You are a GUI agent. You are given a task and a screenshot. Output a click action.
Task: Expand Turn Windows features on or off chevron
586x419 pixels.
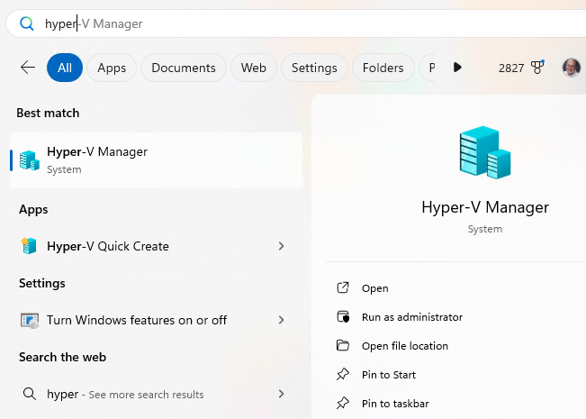click(282, 320)
